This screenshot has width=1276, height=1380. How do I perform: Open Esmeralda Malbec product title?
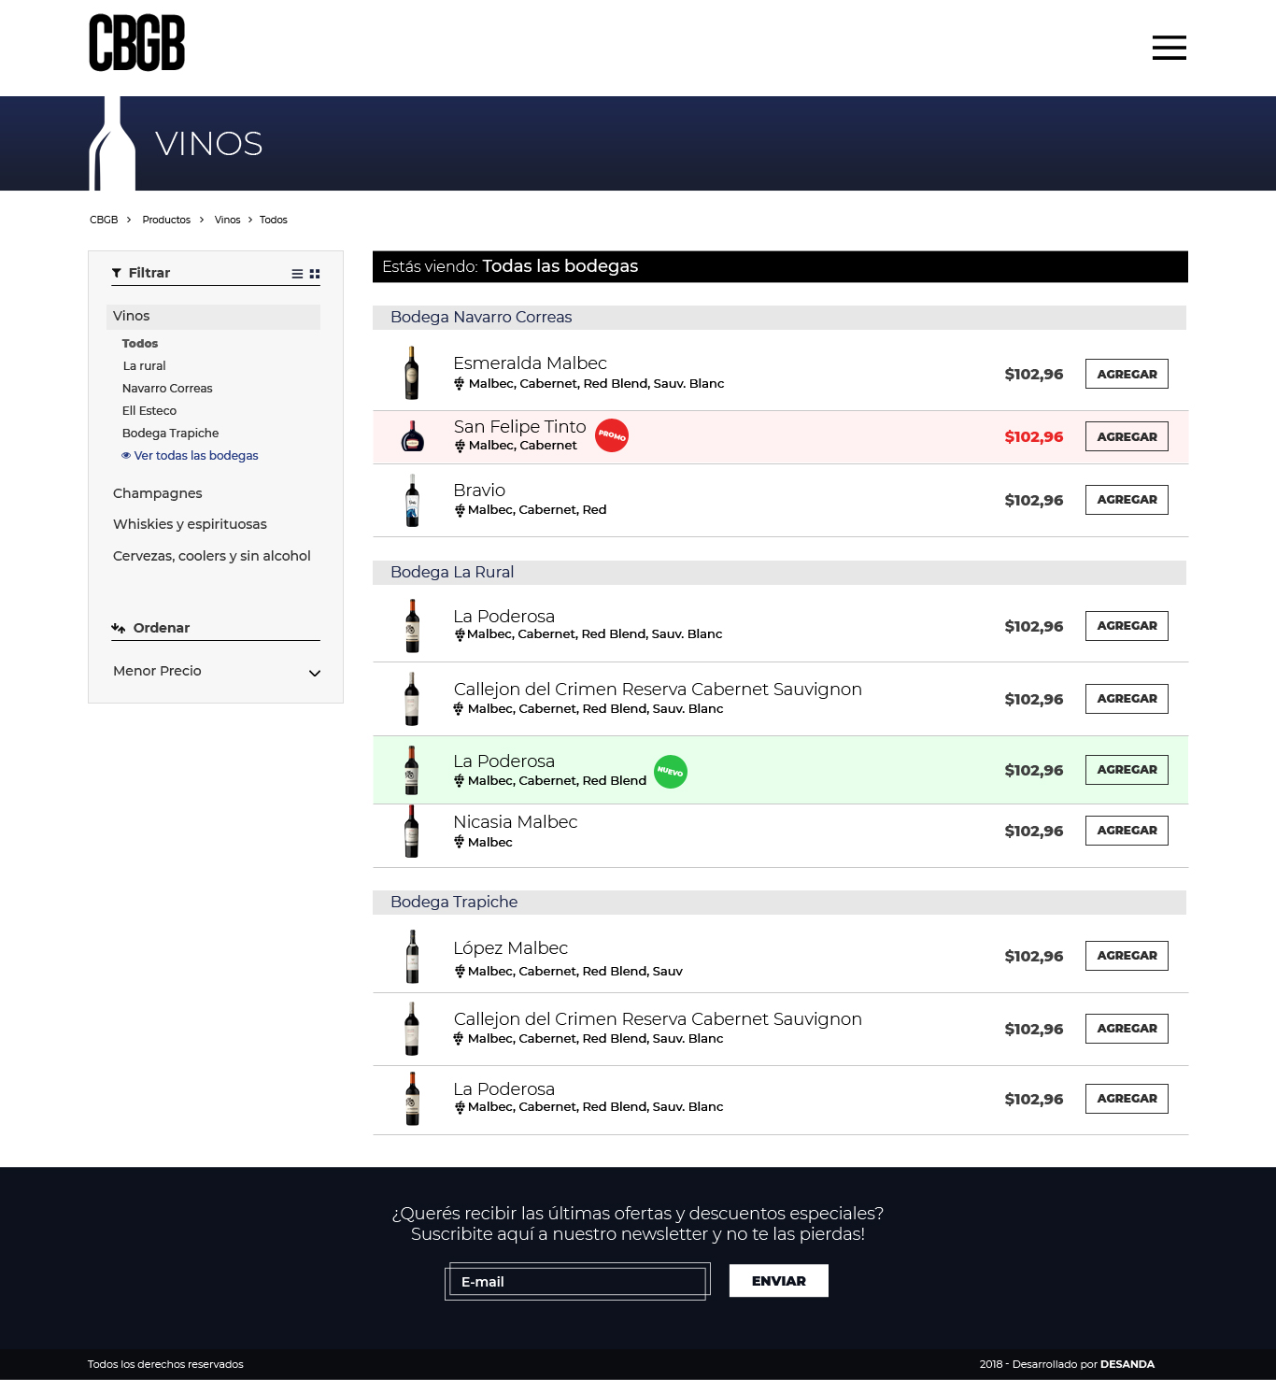click(530, 363)
